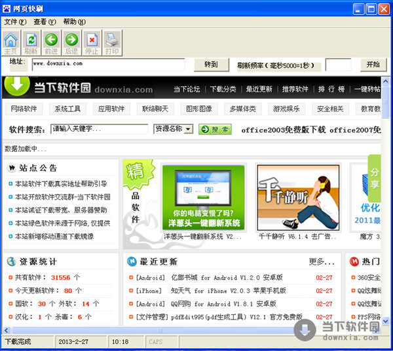Open the 网络软件 category tab
Viewport: 393px width, 351px height.
24,109
